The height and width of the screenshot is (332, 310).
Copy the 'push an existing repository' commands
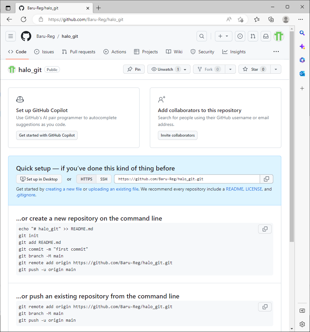(265, 307)
